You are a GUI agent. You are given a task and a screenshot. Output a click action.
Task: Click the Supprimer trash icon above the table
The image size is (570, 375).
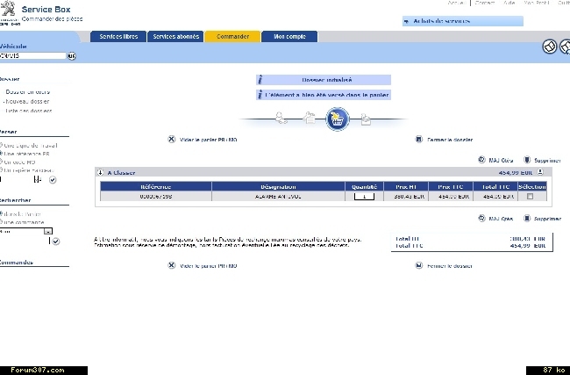[x=527, y=160]
